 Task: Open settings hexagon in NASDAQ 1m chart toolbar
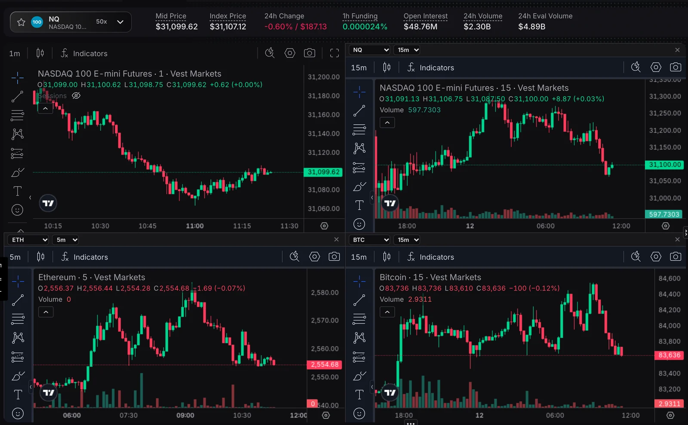click(290, 53)
